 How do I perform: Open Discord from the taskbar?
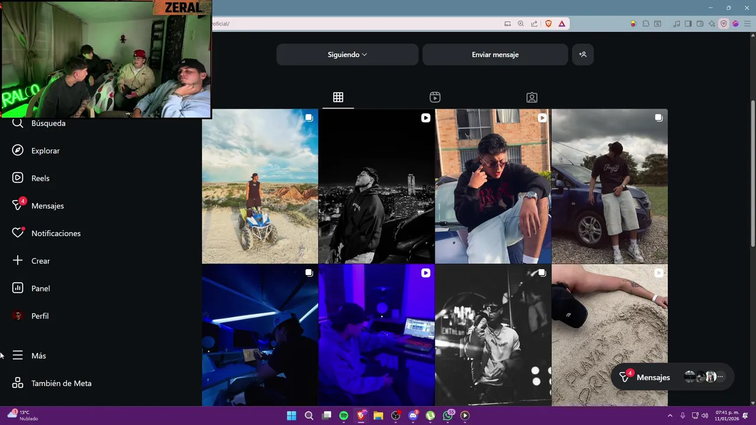coord(413,416)
